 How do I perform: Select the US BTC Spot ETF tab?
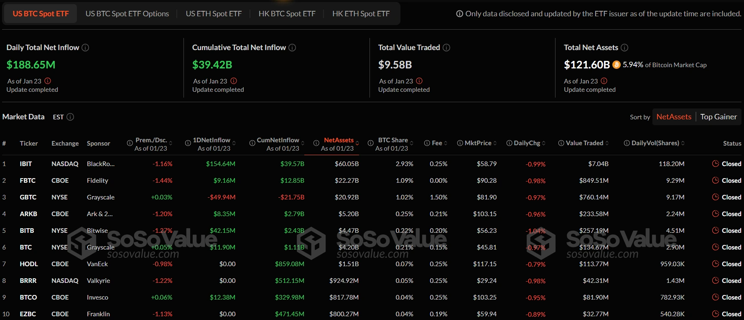(41, 14)
